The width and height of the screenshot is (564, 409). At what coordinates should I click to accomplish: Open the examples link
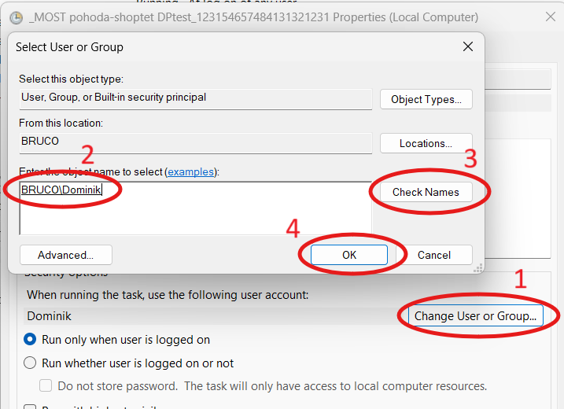192,171
